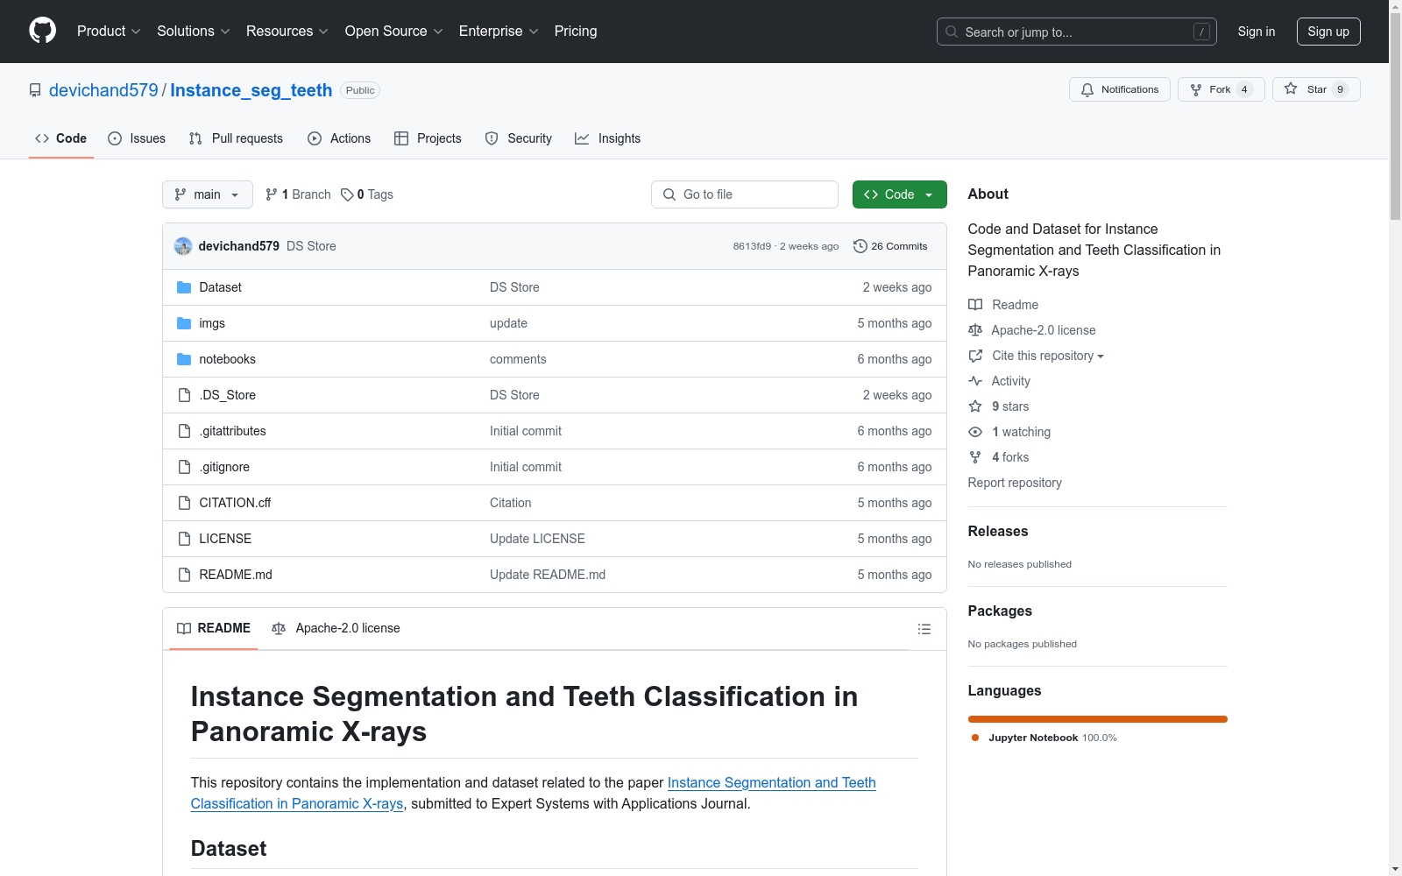Viewport: 1402px width, 876px height.
Task: Click the 'Update LICENSE' commit message
Action: point(537,539)
